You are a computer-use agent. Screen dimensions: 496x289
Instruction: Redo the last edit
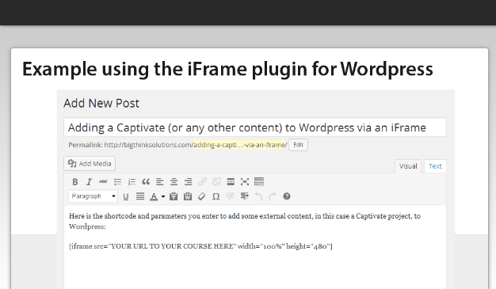tap(273, 196)
